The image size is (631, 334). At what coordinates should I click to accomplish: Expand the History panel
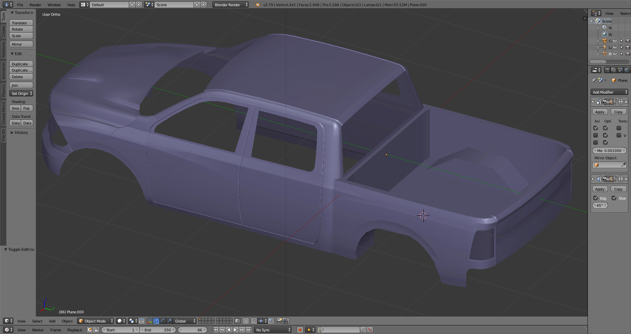21,133
